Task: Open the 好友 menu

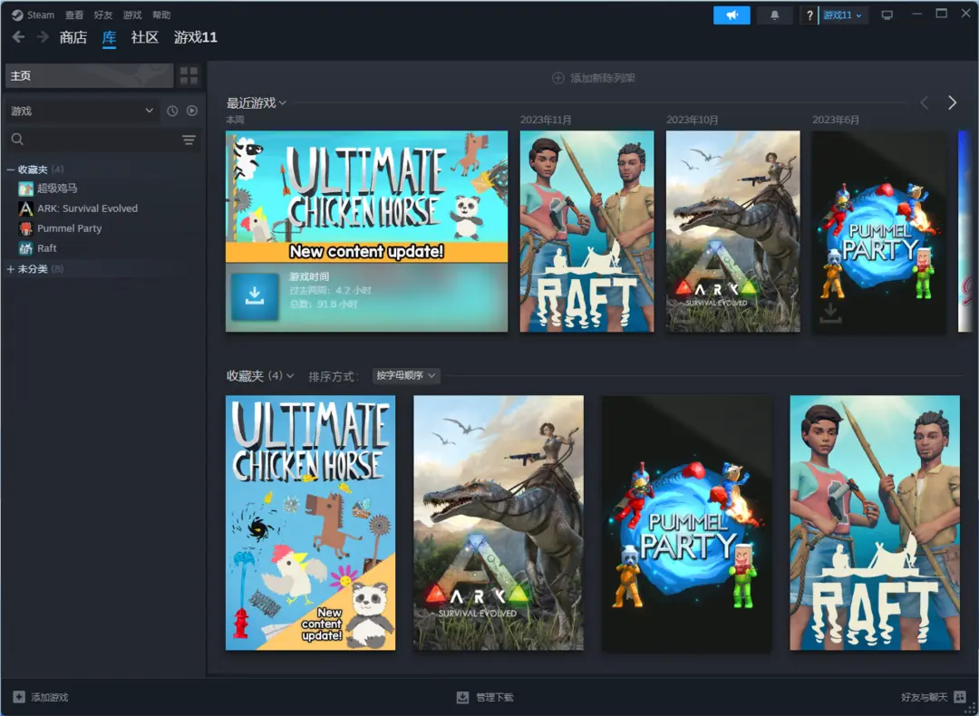Action: pyautogui.click(x=103, y=15)
